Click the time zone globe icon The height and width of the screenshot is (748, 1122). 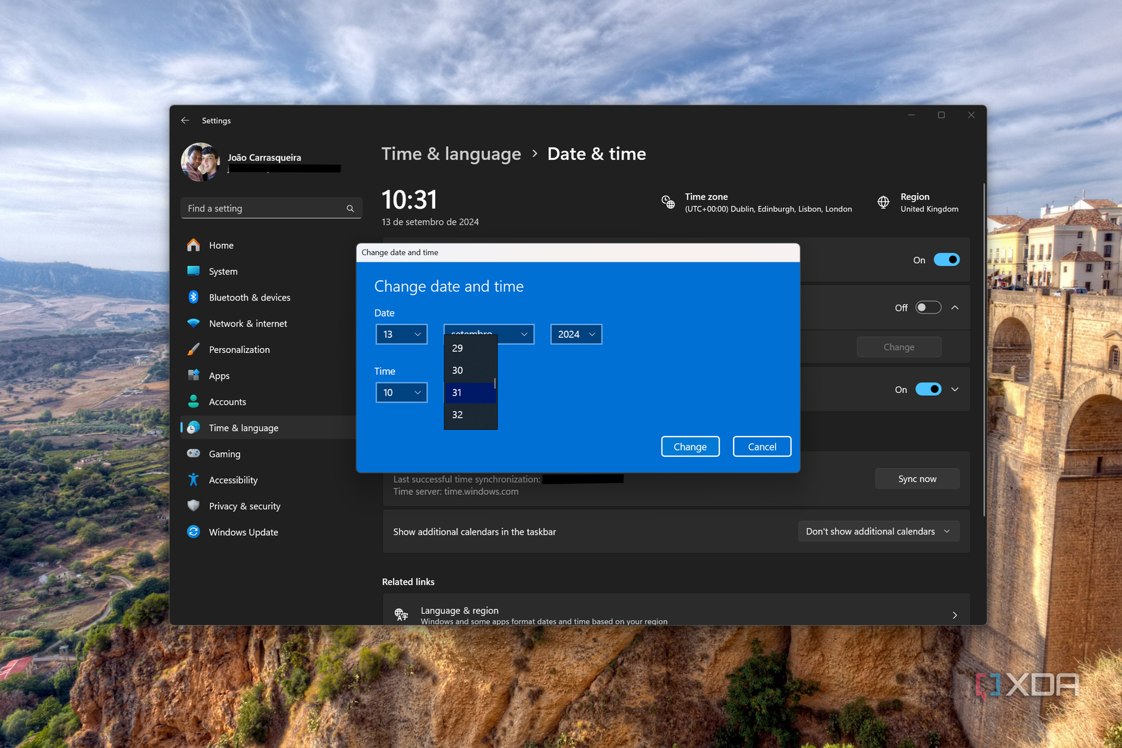(668, 202)
